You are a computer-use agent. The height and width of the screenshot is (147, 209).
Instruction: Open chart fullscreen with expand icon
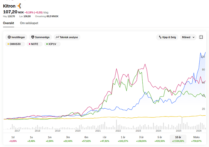201,37
